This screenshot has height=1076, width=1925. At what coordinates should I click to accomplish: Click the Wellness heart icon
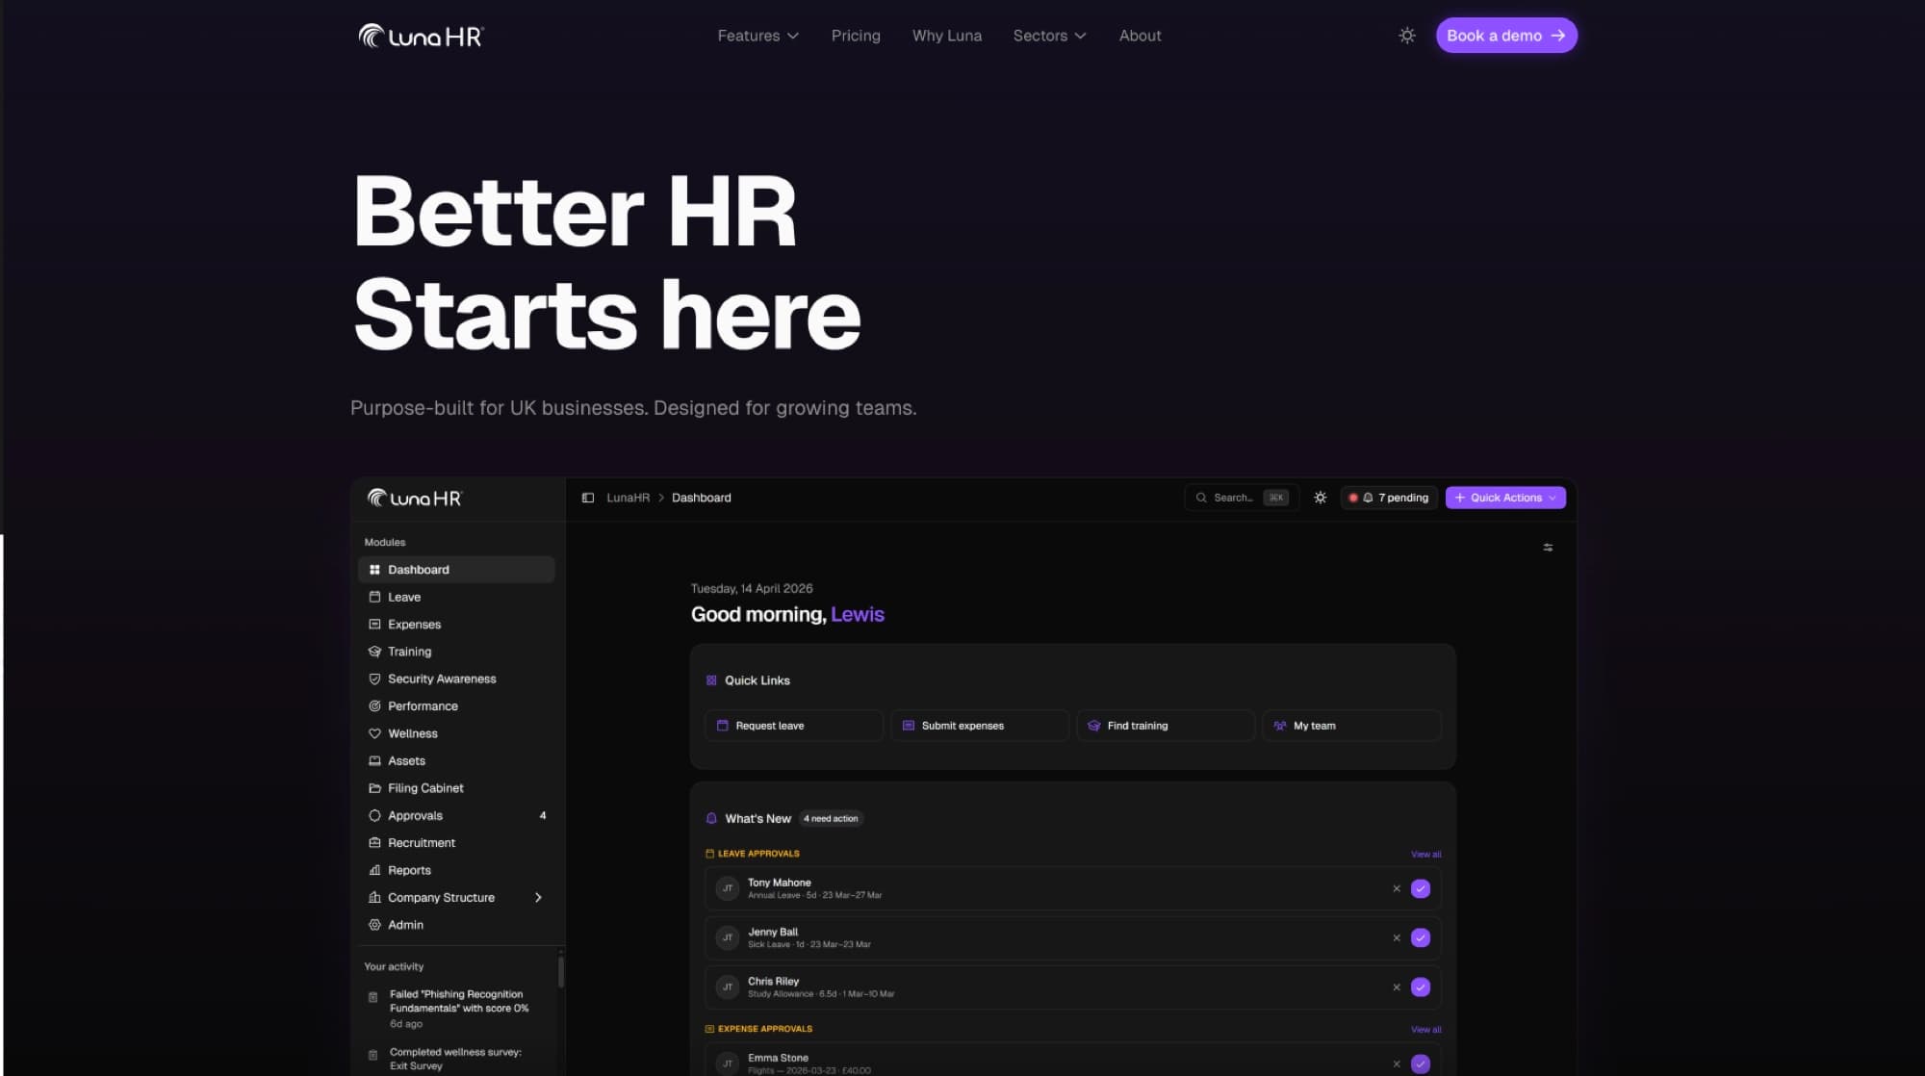374,733
